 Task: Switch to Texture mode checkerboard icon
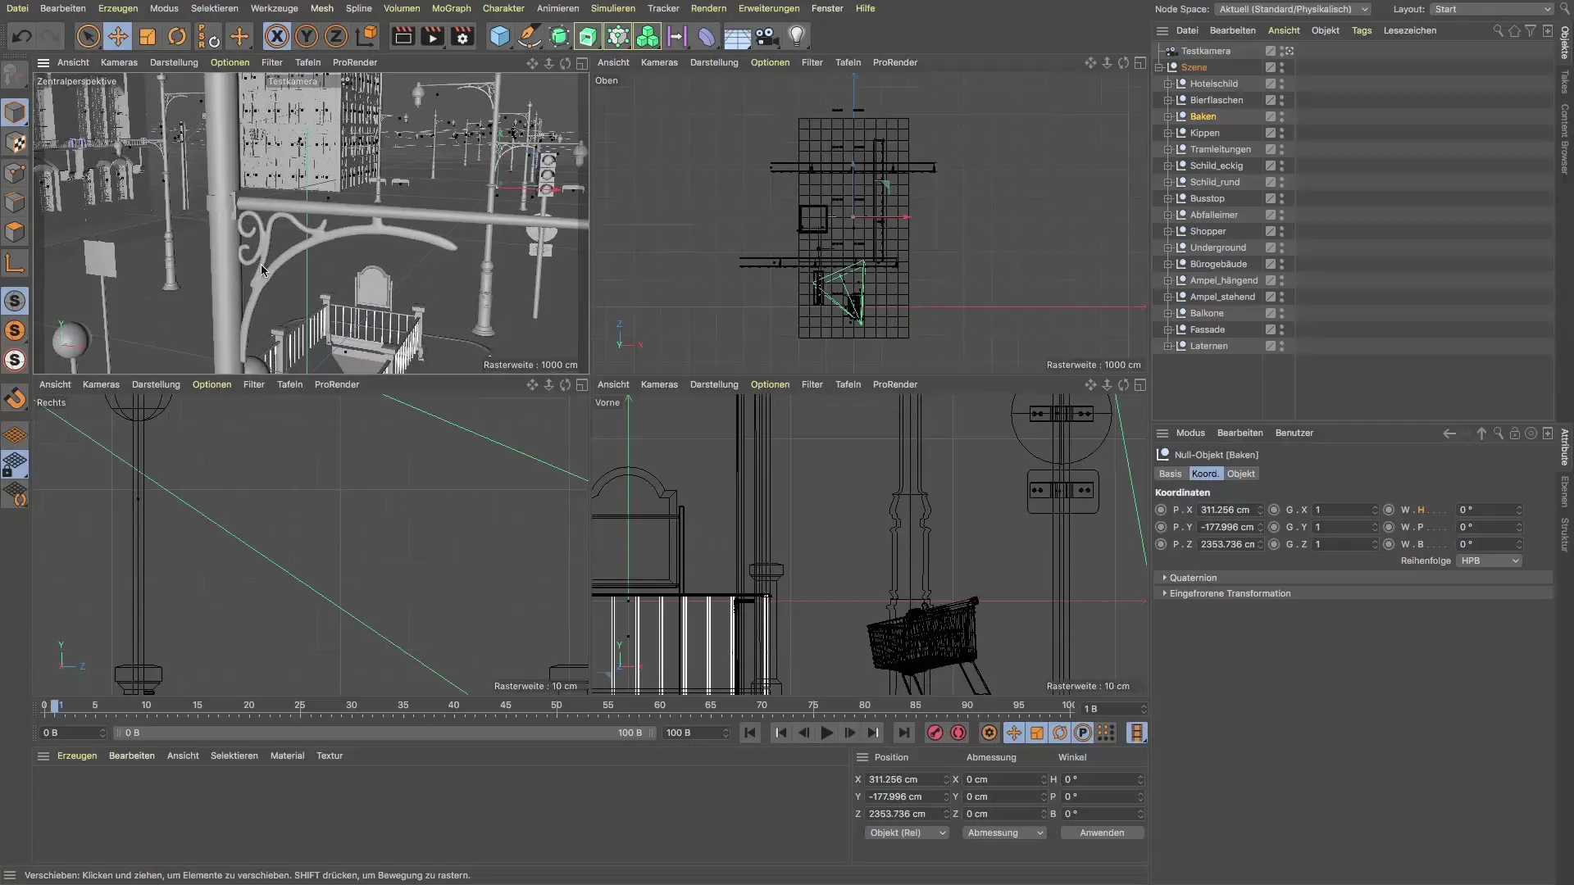point(15,143)
